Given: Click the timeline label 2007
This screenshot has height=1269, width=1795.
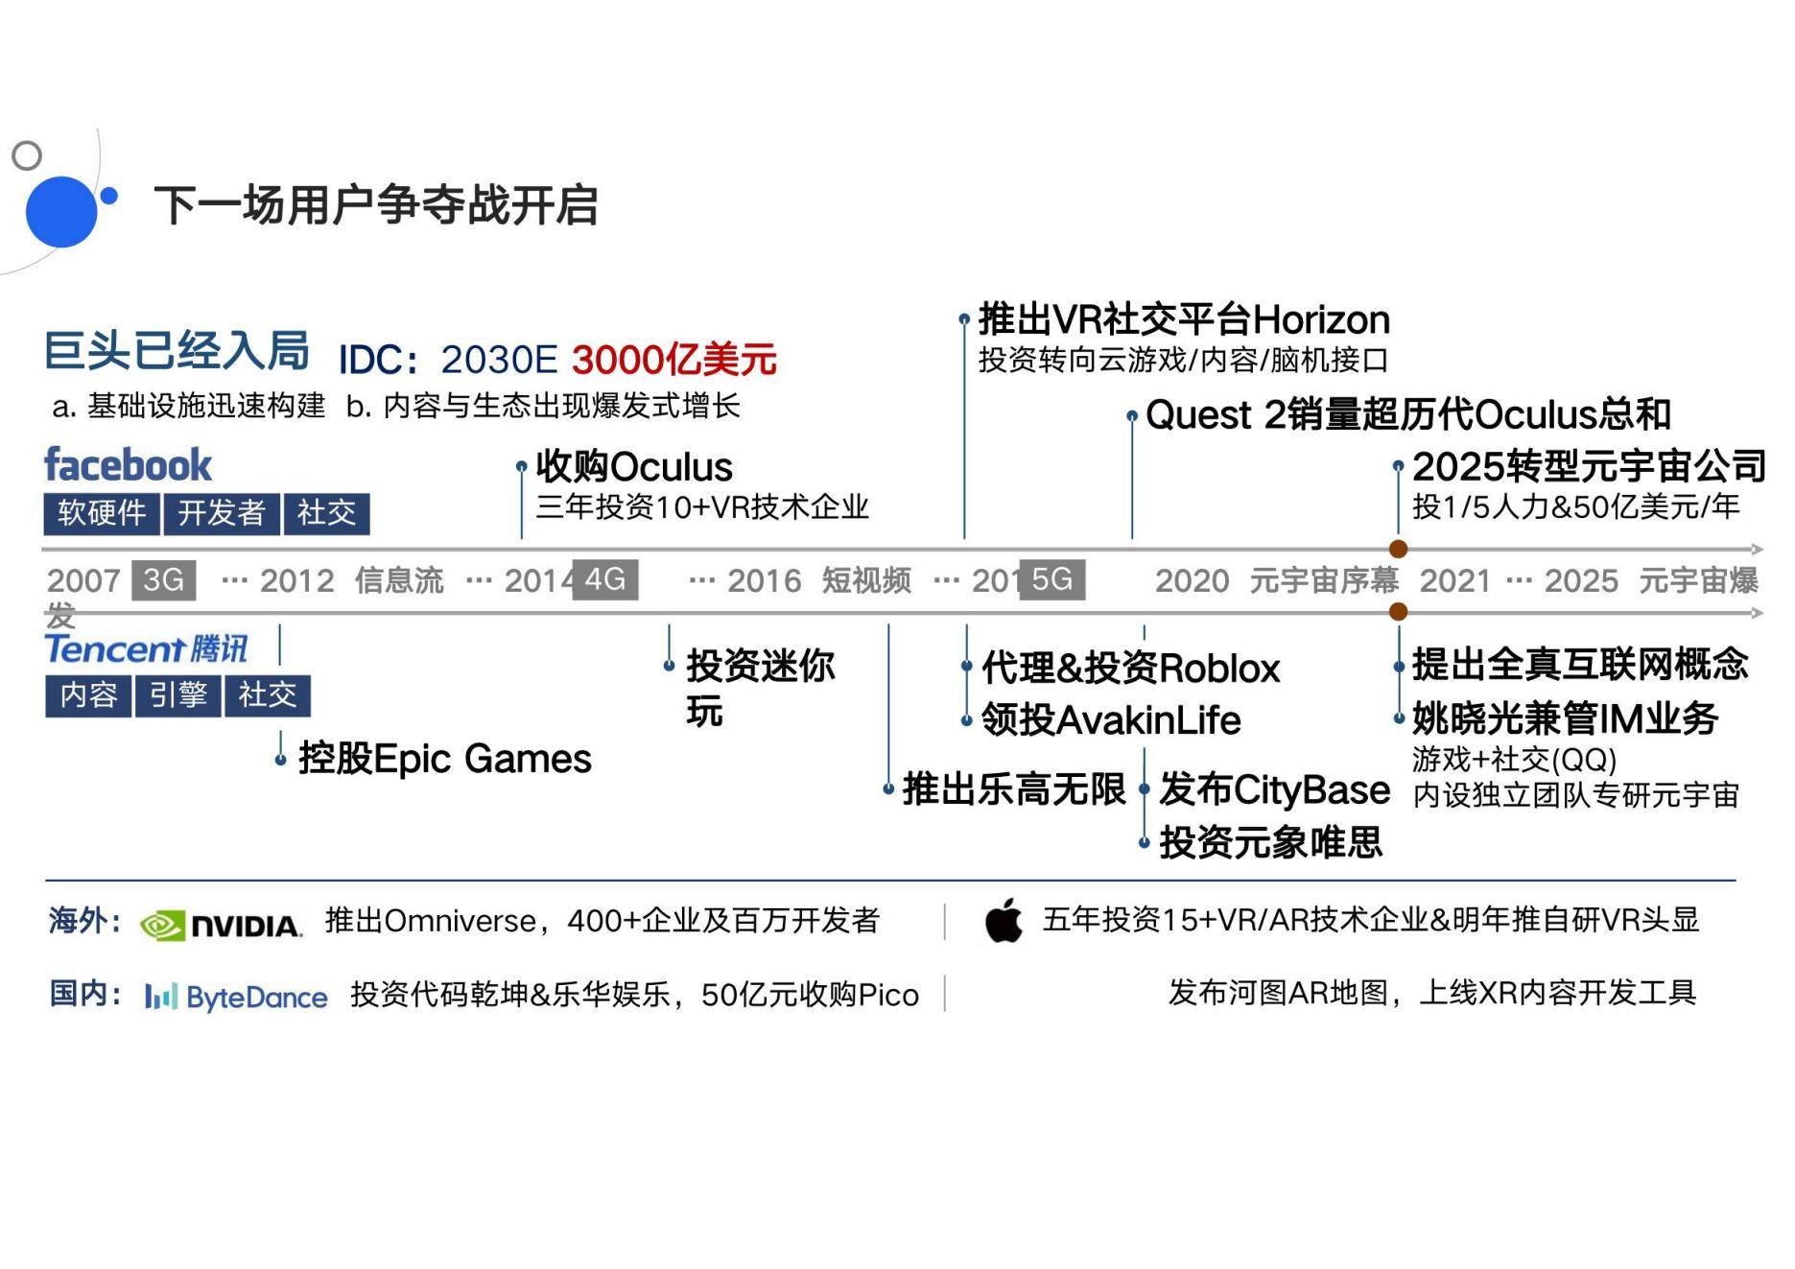Looking at the screenshot, I should pyautogui.click(x=83, y=580).
